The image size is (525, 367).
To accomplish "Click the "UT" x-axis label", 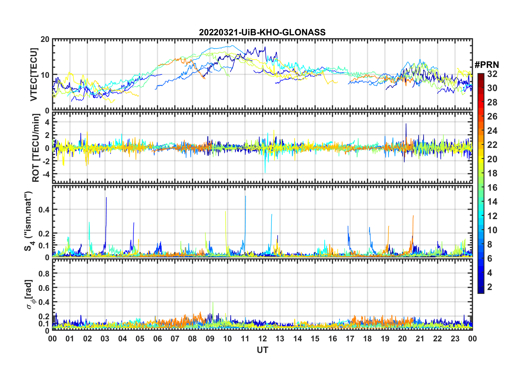I will (262, 350).
